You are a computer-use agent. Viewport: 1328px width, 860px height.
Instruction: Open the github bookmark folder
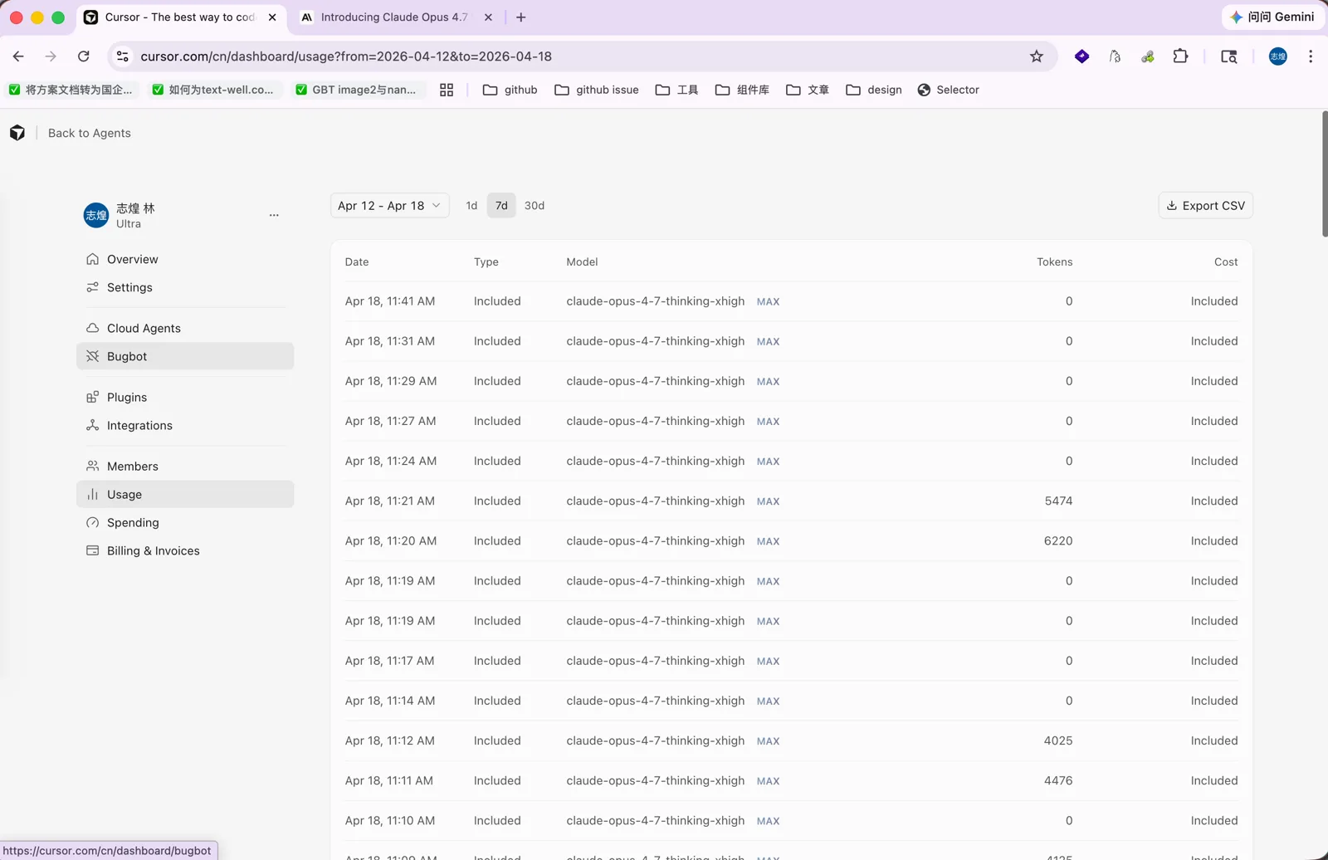(510, 90)
